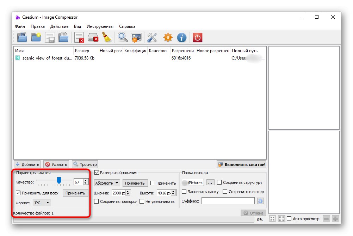Decrease Ширина value with down arrow

[128, 194]
